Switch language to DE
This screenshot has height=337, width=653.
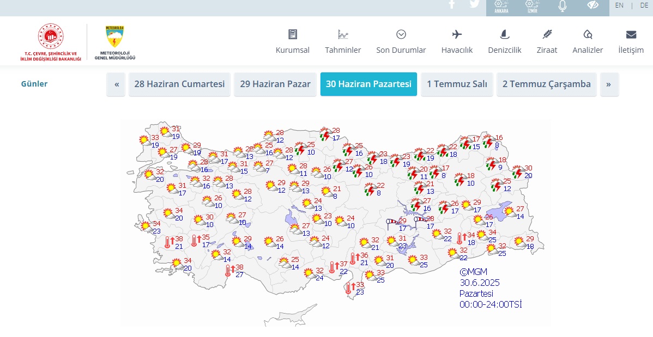point(644,5)
